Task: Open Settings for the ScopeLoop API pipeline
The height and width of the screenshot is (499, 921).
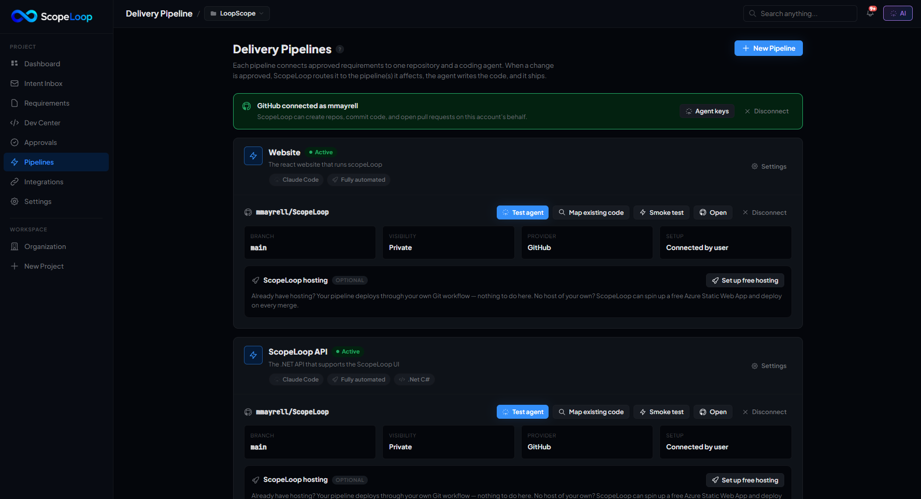Action: [x=769, y=366]
